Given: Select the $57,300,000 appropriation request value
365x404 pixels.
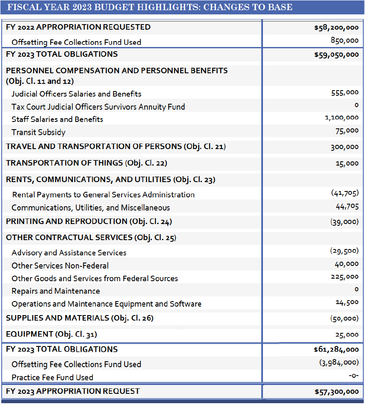Looking at the screenshot, I should click(336, 392).
